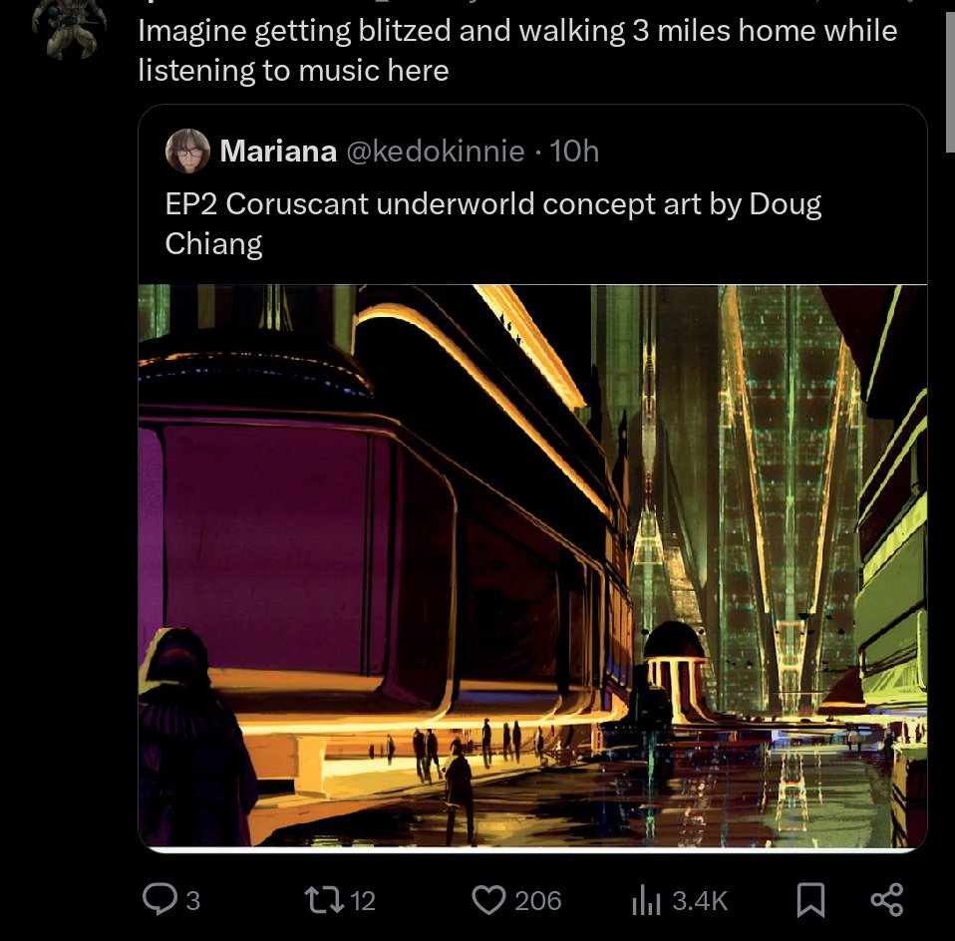Open quoted post text about EP2 Coruscant
Viewport: 955px width, 941px height.
pyautogui.click(x=493, y=223)
